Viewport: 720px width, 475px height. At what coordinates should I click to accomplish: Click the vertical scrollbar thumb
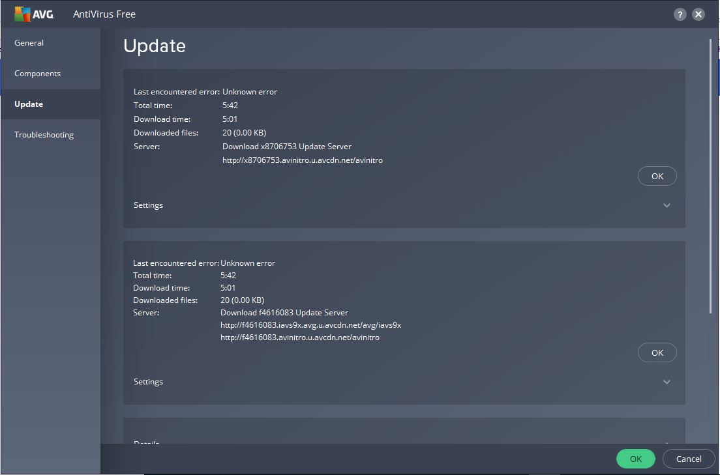coord(711,177)
